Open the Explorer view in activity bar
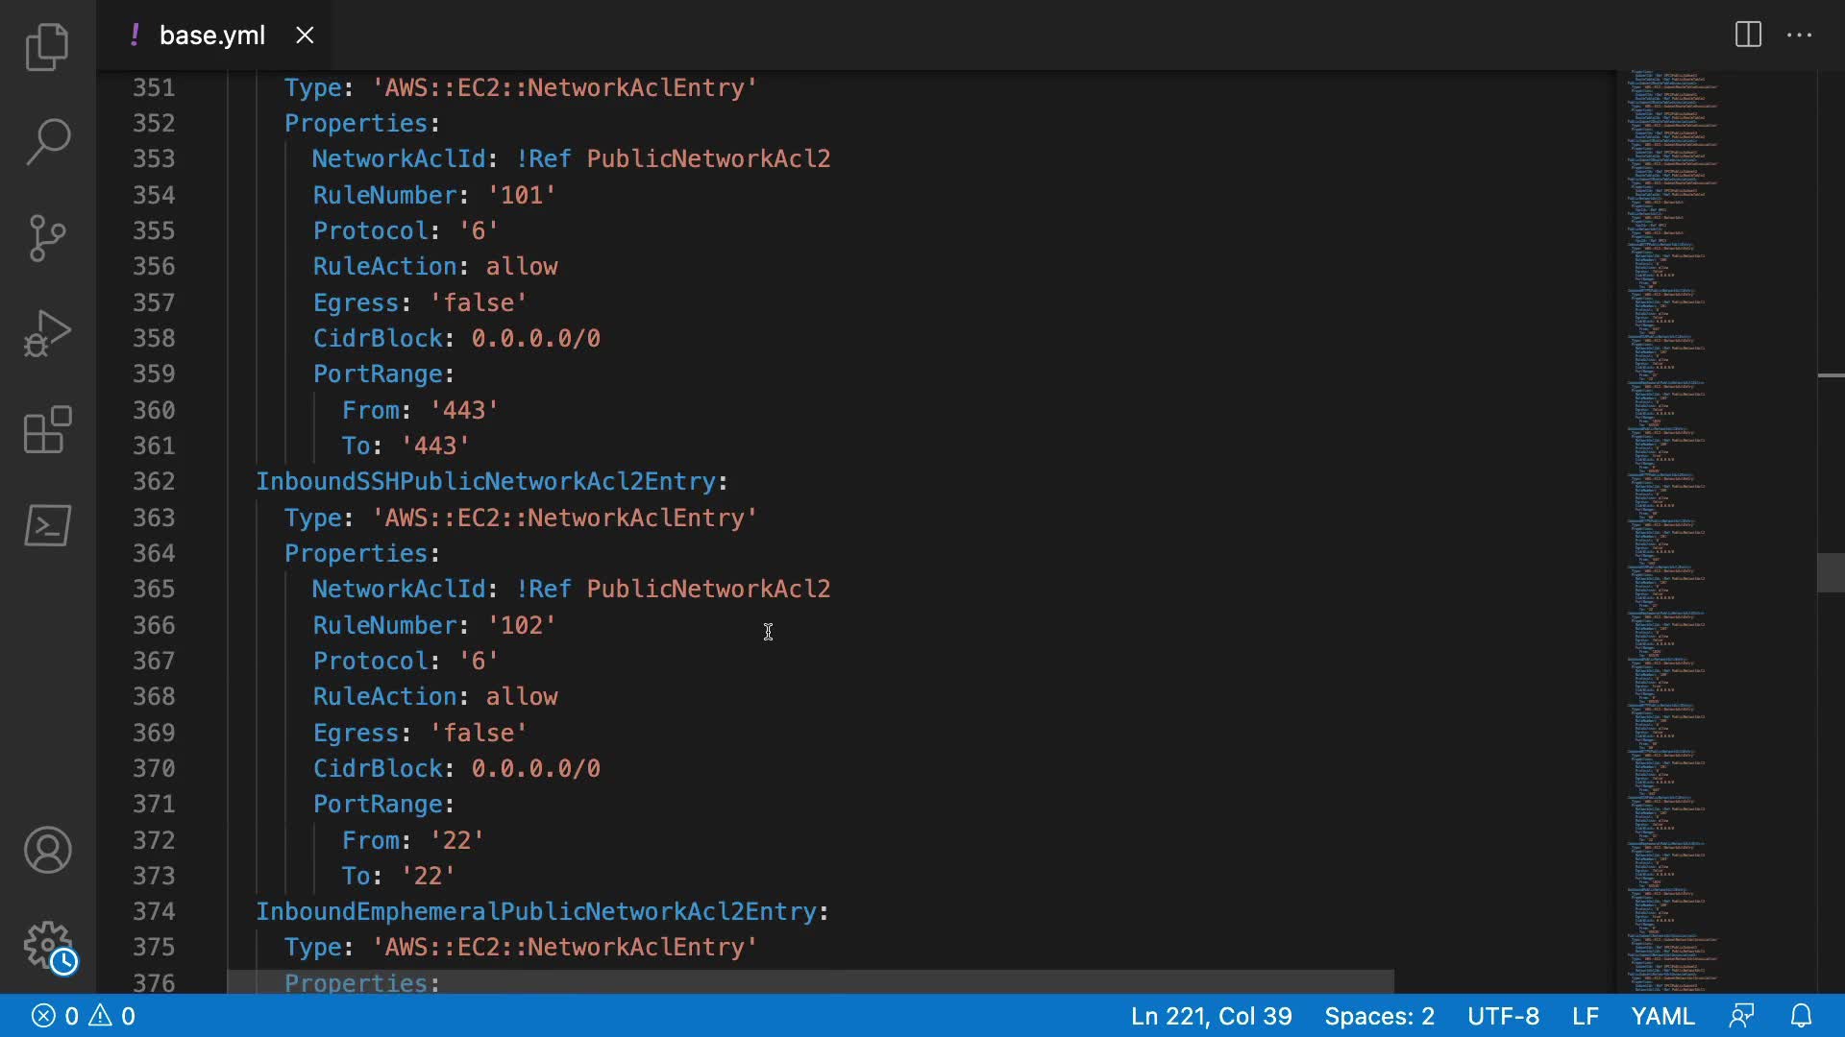 point(47,46)
